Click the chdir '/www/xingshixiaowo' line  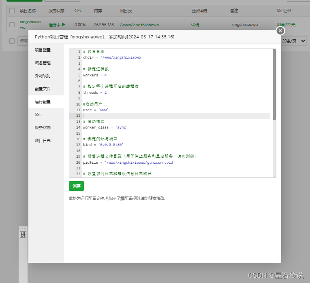pyautogui.click(x=113, y=57)
